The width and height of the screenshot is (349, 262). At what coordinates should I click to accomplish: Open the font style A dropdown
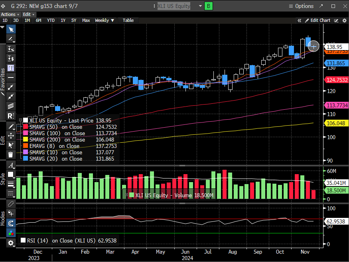pos(11,165)
